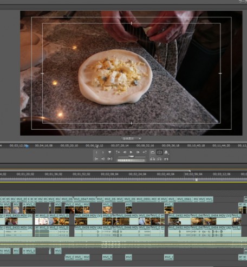Select MVI_0439.MOV [A] audio clip
The width and height of the screenshot is (247, 267).
pos(88,231)
